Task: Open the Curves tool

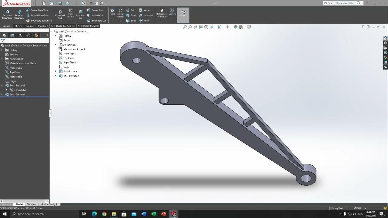Action: [172, 12]
